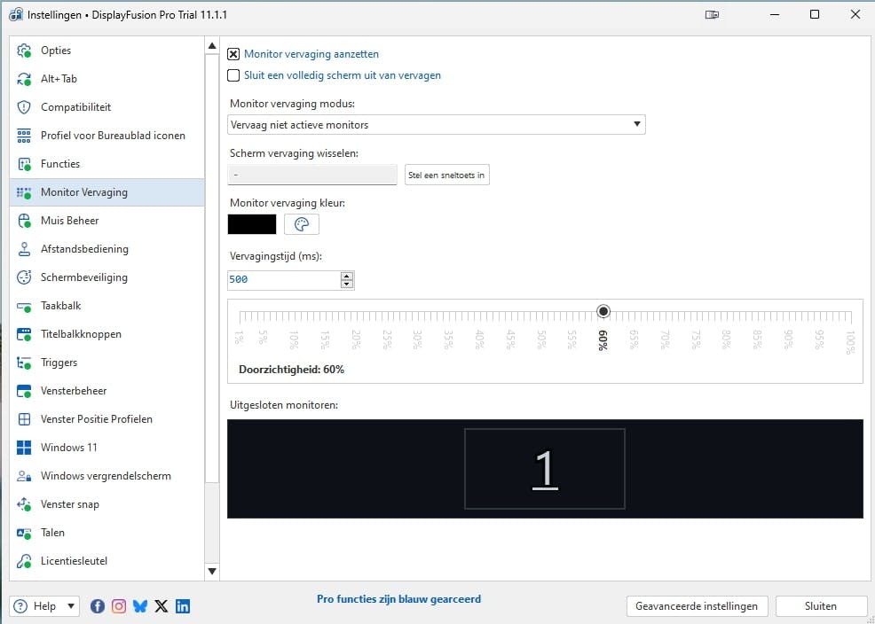Click the sidebar scroll up arrow

212,46
